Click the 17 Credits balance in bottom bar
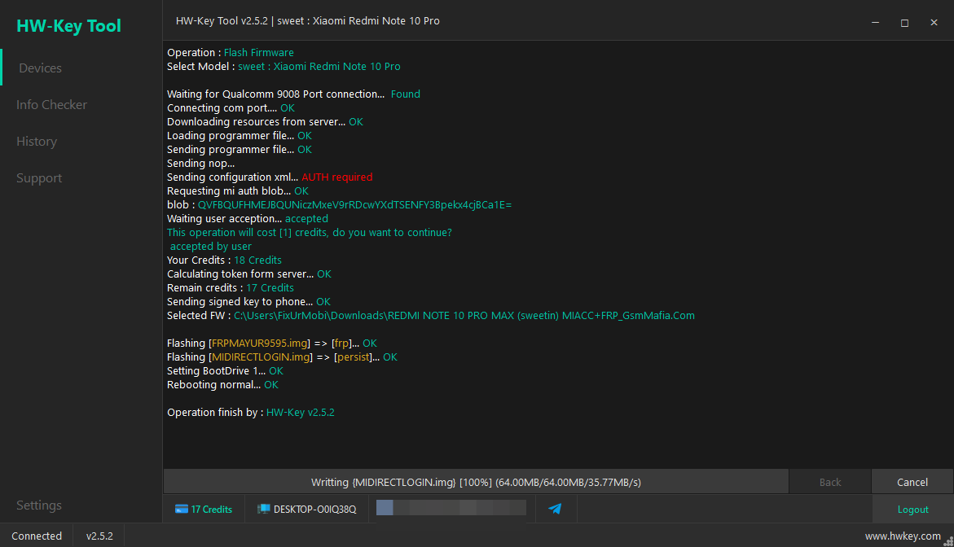The width and height of the screenshot is (954, 547). tap(211, 510)
